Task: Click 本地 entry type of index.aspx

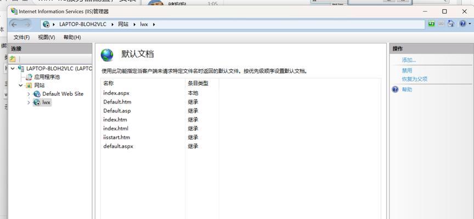Action: [x=193, y=93]
